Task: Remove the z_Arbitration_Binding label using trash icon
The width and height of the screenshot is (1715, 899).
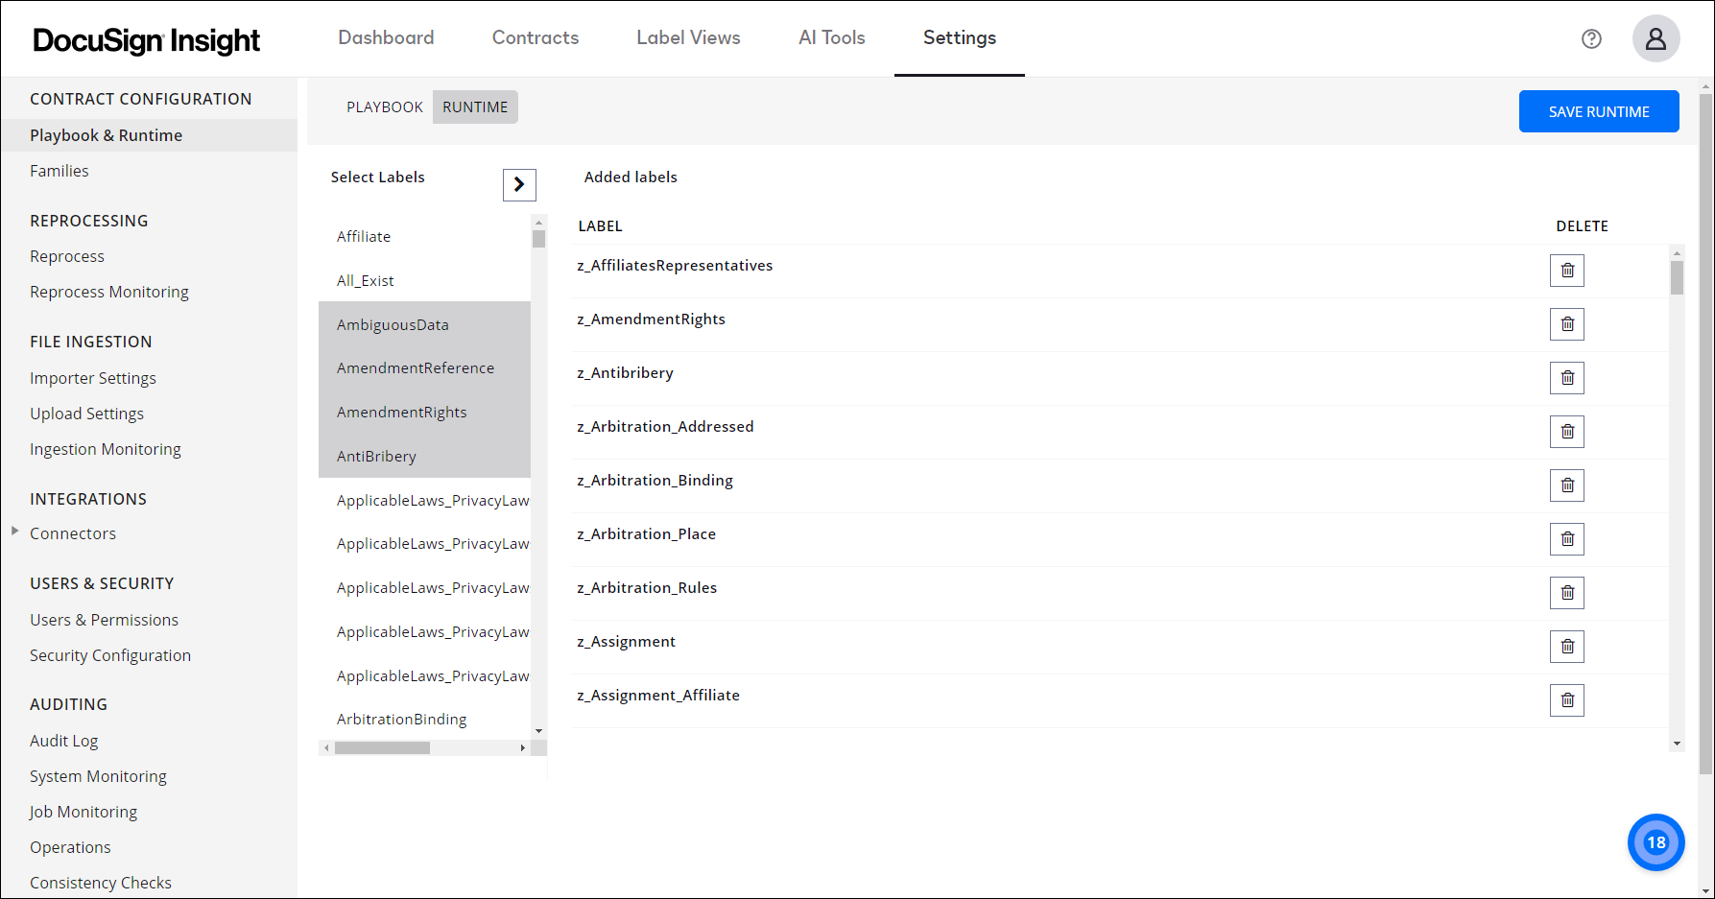Action: pos(1566,485)
